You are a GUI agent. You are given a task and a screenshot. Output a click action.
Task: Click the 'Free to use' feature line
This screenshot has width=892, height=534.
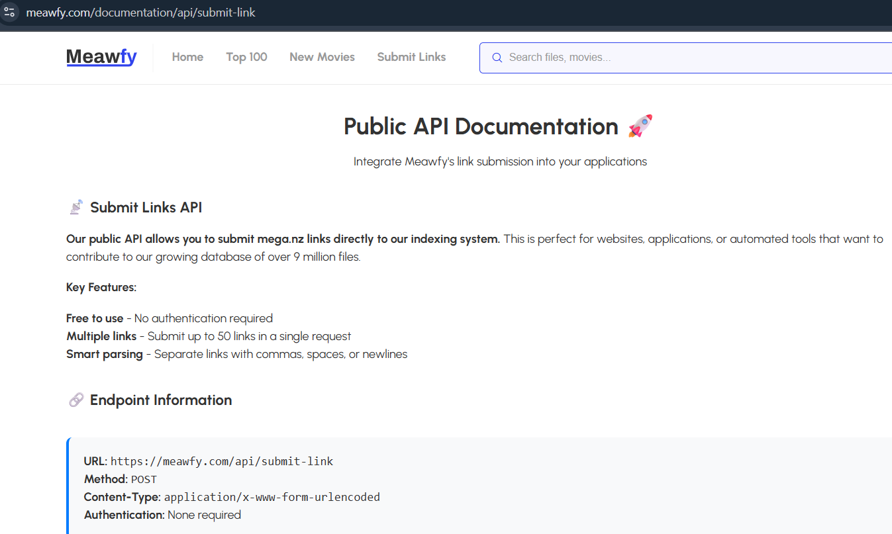[170, 318]
